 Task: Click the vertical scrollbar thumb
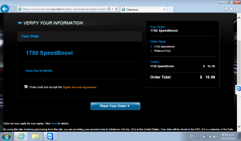click(x=239, y=62)
